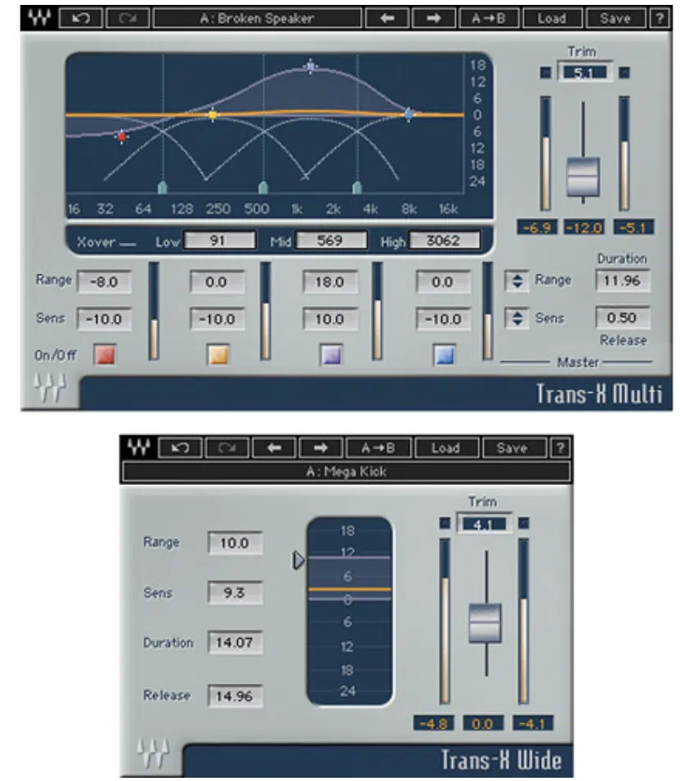Click the -5.1 right peak readout

click(x=633, y=228)
